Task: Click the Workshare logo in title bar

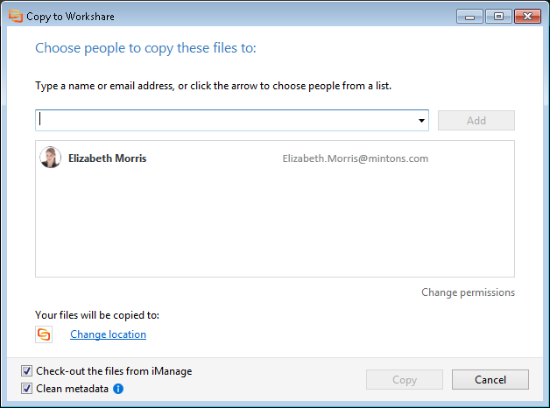Action: 16,16
